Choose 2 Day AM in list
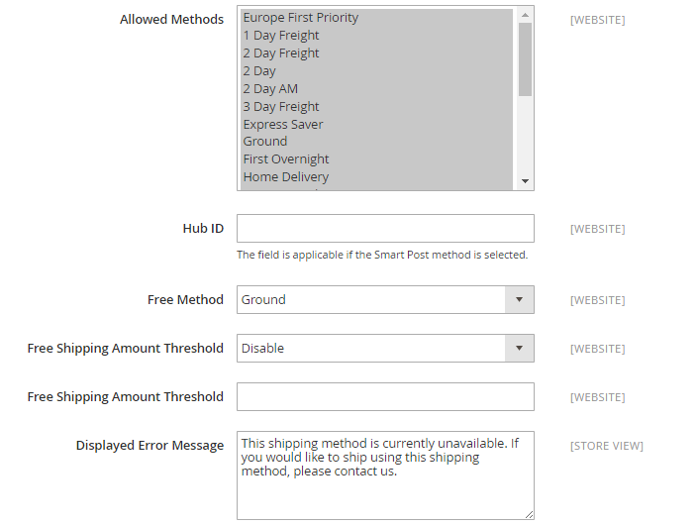The height and width of the screenshot is (526, 698). tap(376, 89)
